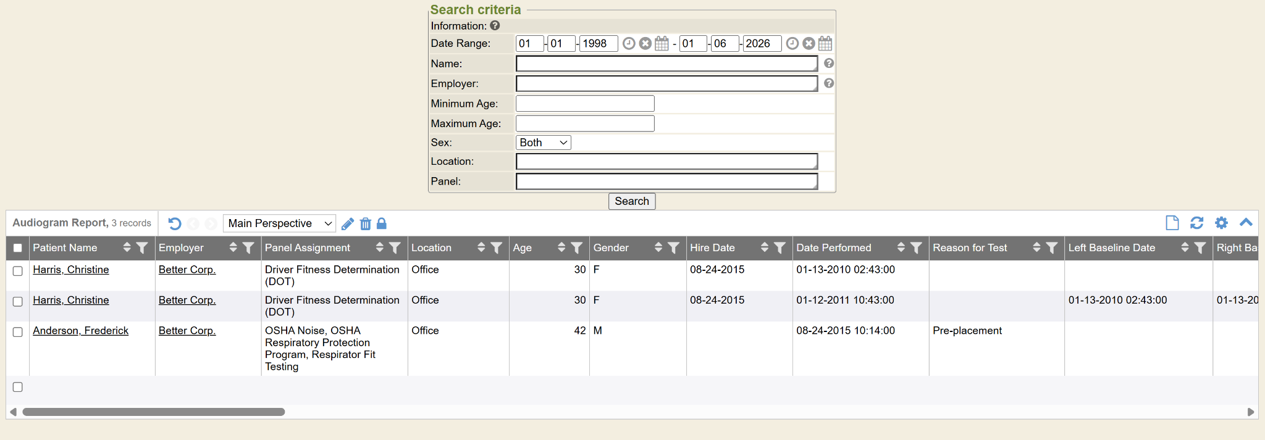Click the undo icon beside Audiogram Report

175,223
